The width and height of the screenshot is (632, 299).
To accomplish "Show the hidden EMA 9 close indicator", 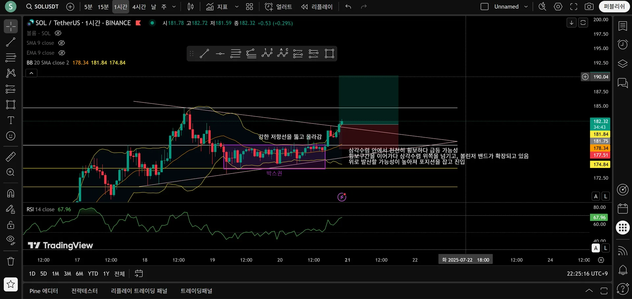I will (62, 53).
